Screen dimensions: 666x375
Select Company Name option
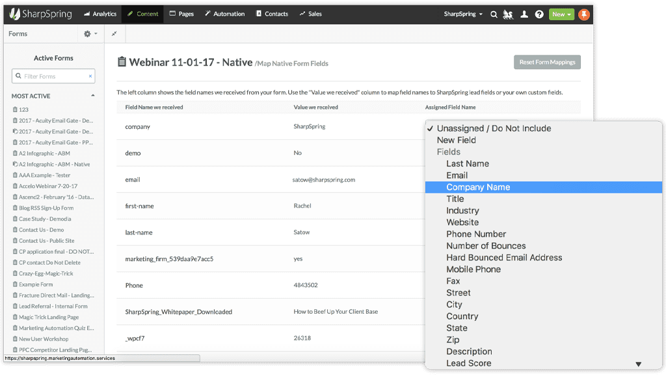click(544, 187)
